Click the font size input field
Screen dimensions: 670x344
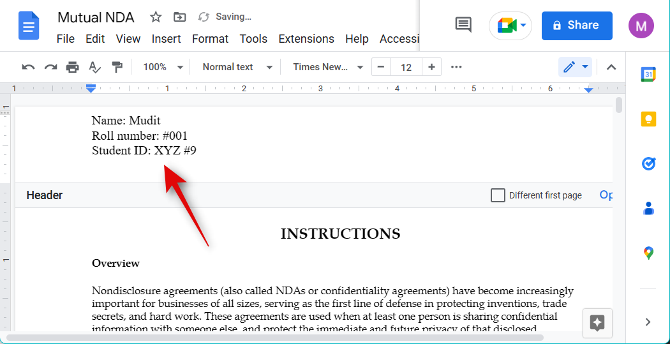[406, 67]
